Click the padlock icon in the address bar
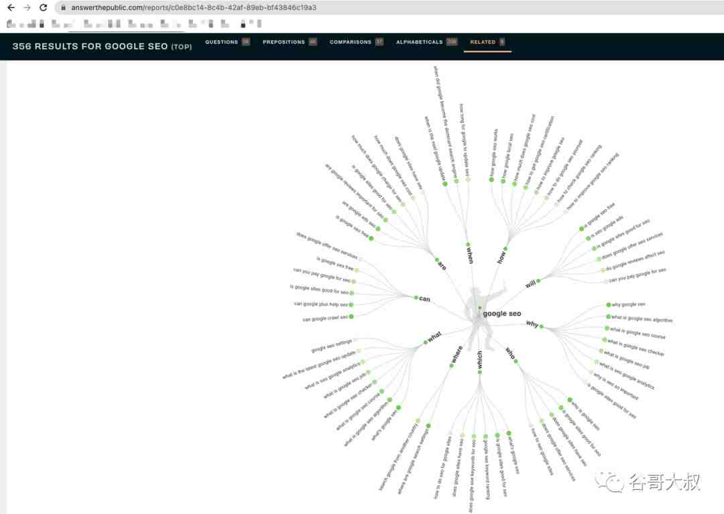 [63, 8]
